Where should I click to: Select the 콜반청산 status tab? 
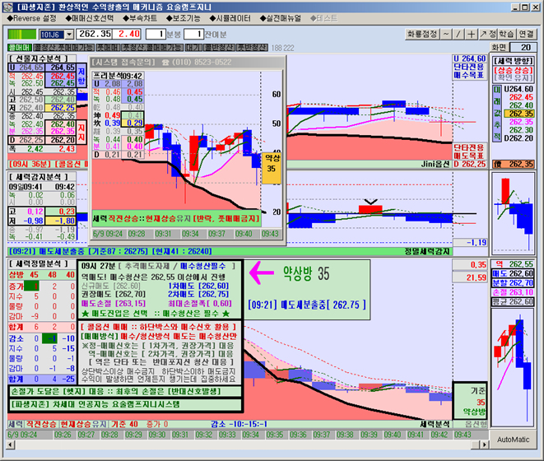[x=220, y=48]
